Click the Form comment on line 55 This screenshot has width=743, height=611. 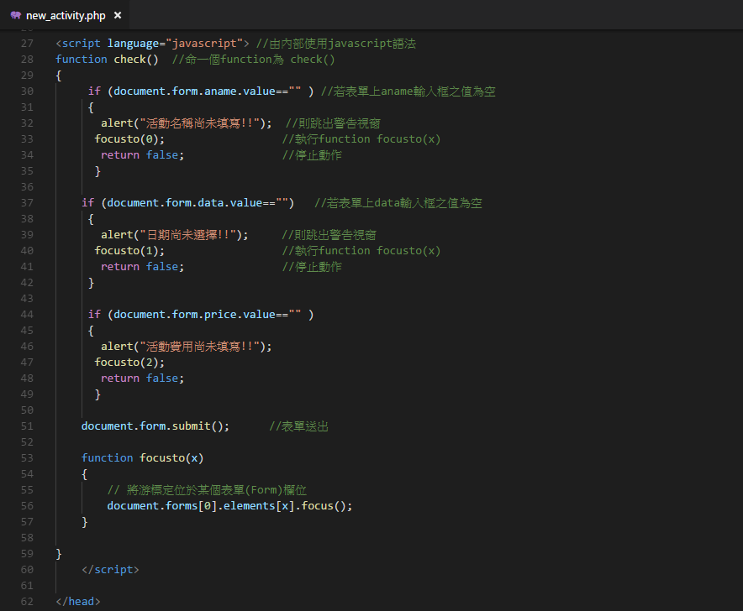click(x=207, y=490)
